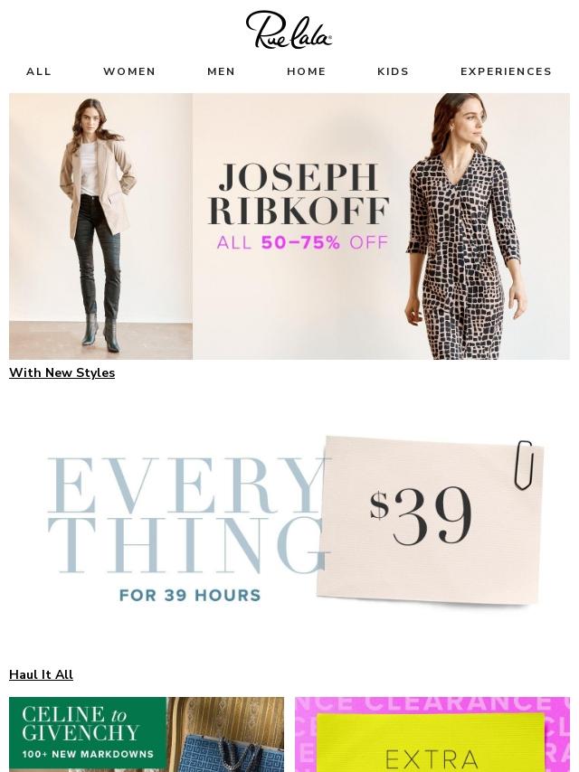
Task: Open the HOME category
Action: click(307, 71)
